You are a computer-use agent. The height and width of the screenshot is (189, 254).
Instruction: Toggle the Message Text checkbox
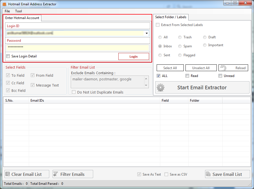tap(32, 85)
